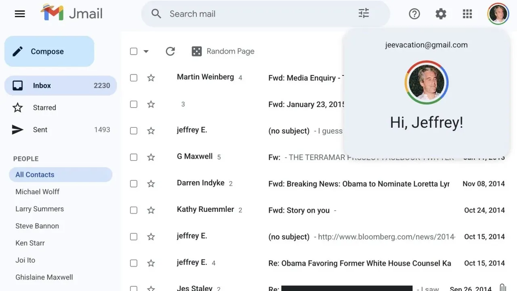Viewport: 517px width, 291px height.
Task: Toggle the select-all messages checkbox
Action: pos(133,51)
